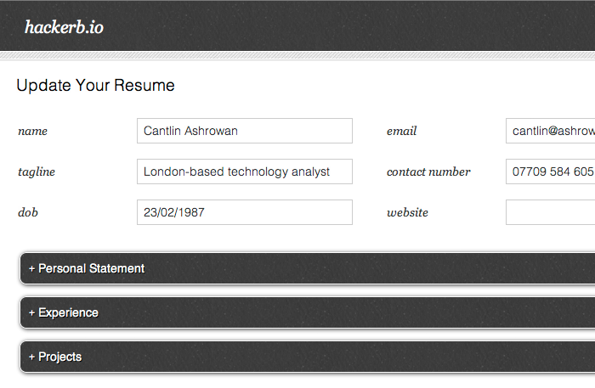
Task: Focus the tagline text input
Action: [x=245, y=172]
